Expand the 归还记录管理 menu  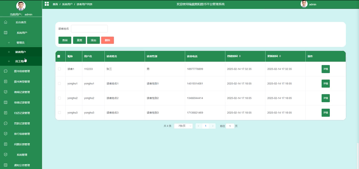pos(21,113)
